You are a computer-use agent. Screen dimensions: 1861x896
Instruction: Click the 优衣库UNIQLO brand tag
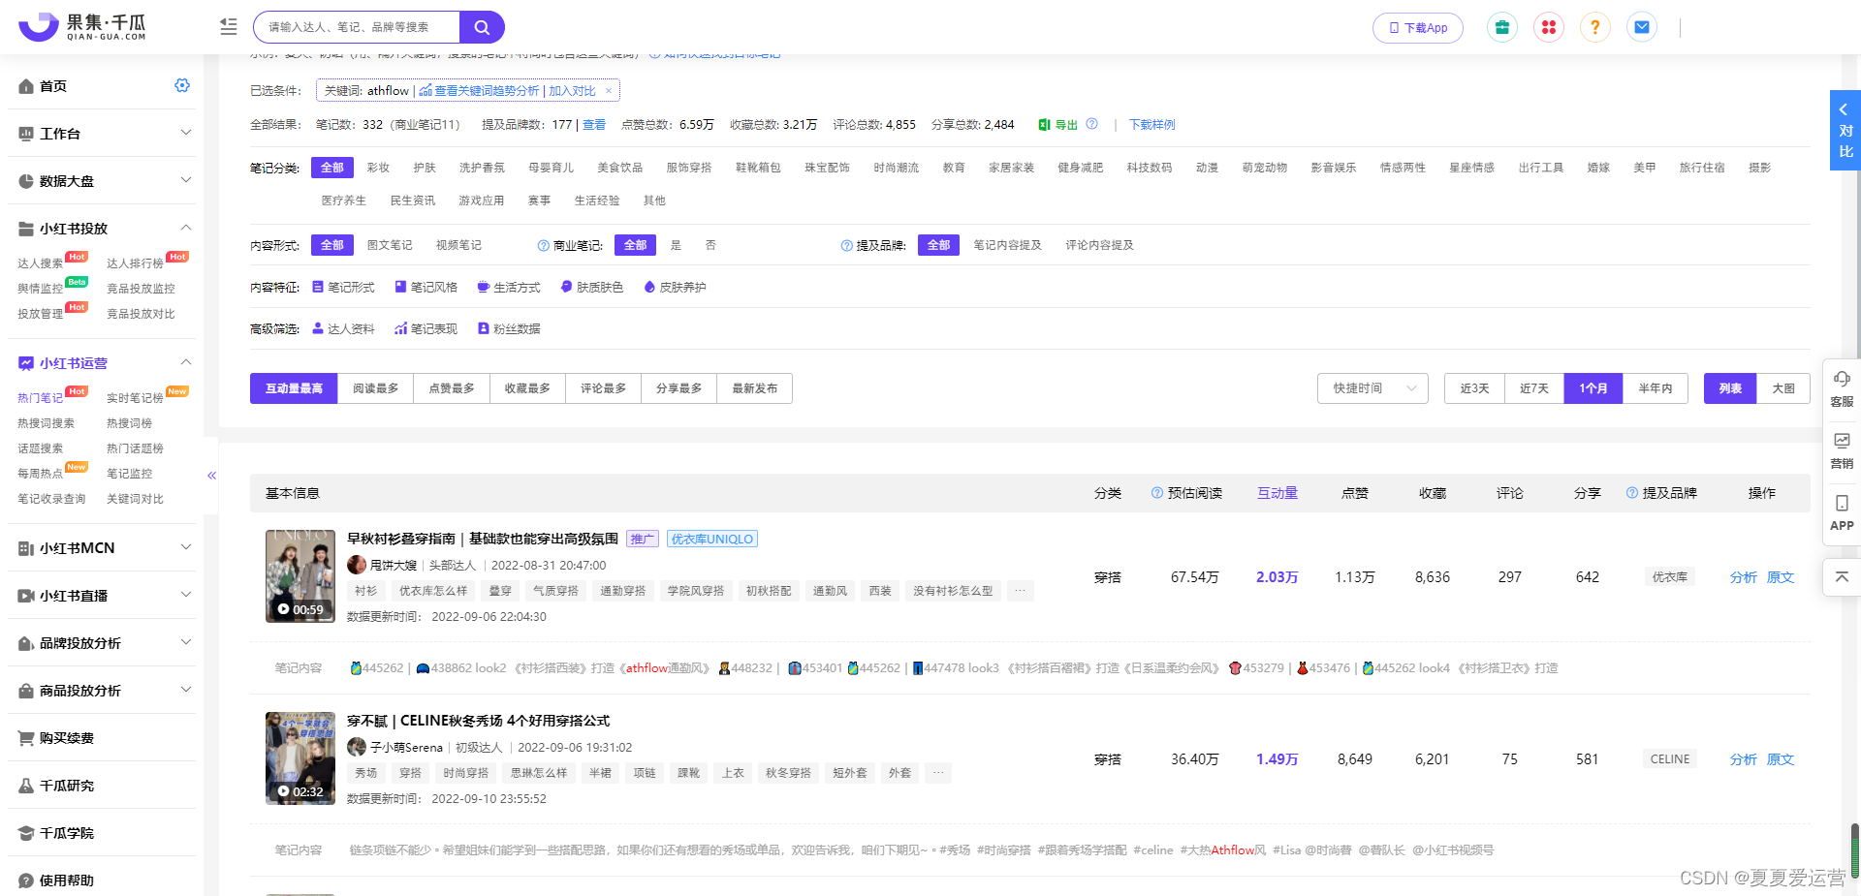[x=712, y=540]
